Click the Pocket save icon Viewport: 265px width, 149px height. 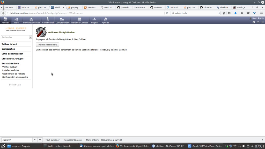coord(248,13)
